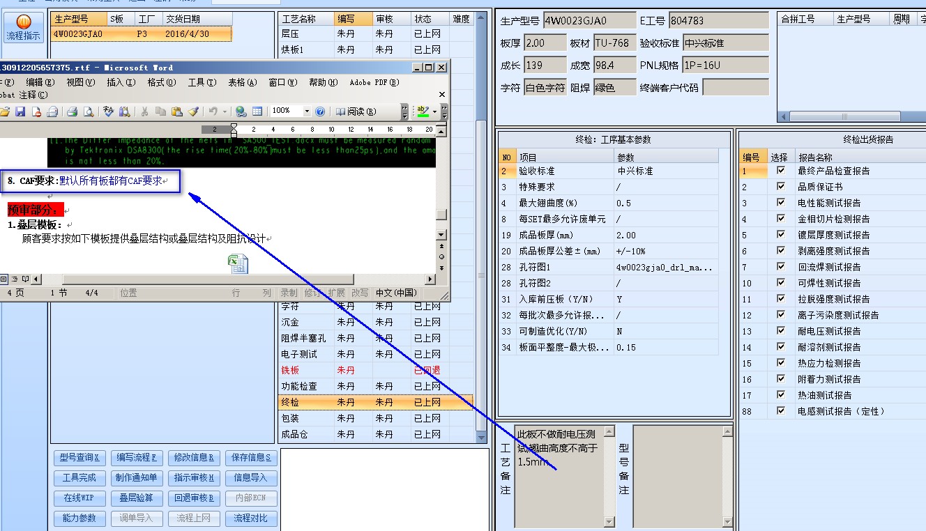Click the 叠层验算 button

(x=137, y=498)
